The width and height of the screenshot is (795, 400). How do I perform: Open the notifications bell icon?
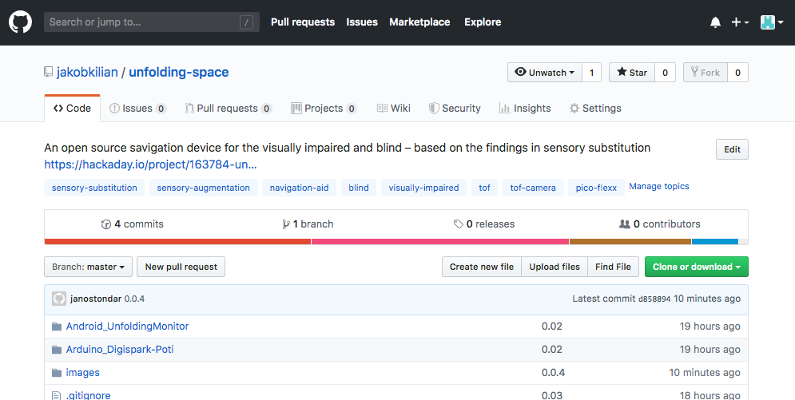[715, 22]
